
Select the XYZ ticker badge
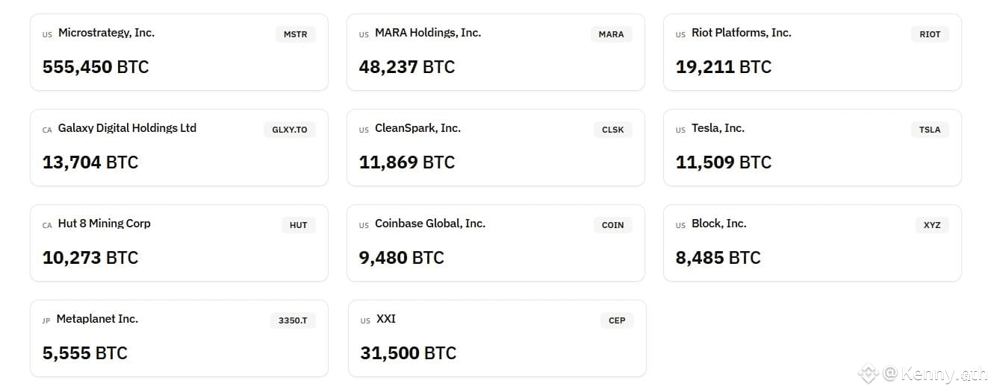pos(932,225)
